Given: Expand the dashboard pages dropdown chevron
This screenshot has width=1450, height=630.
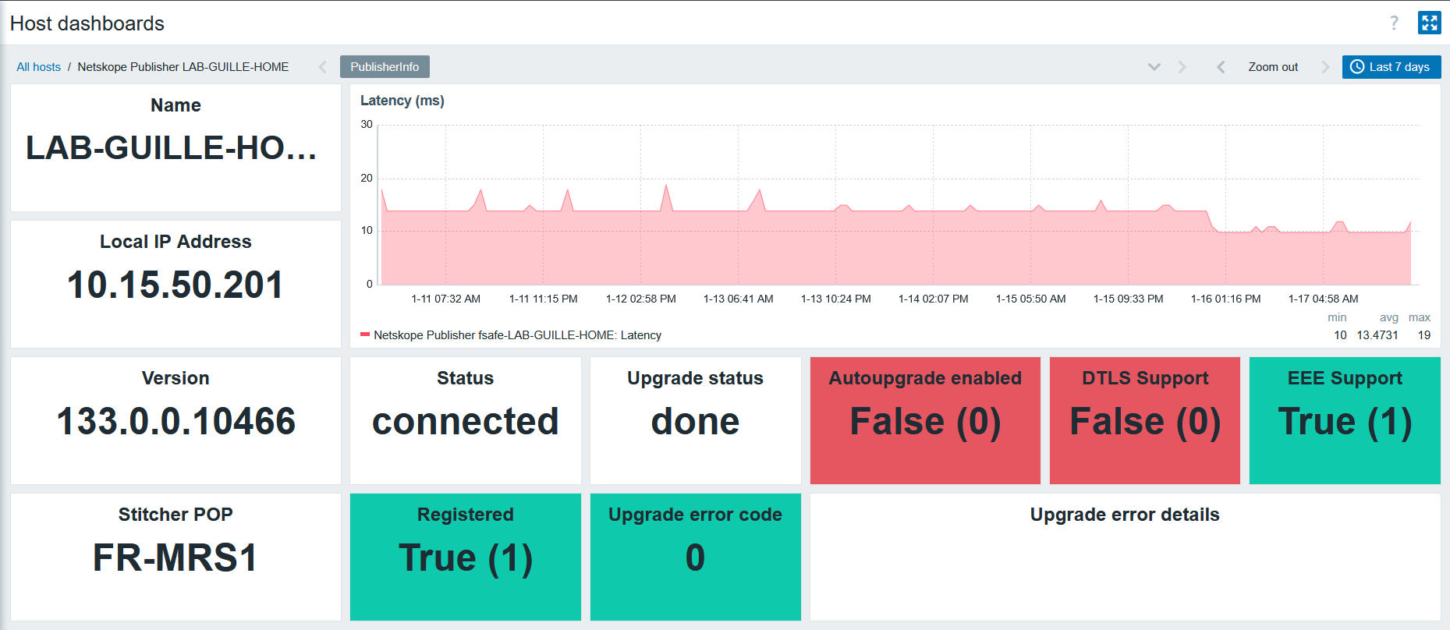Looking at the screenshot, I should click(x=1154, y=67).
